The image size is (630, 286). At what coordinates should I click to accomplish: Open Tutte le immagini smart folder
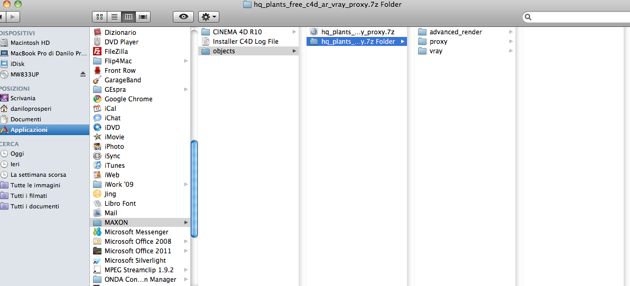[35, 185]
